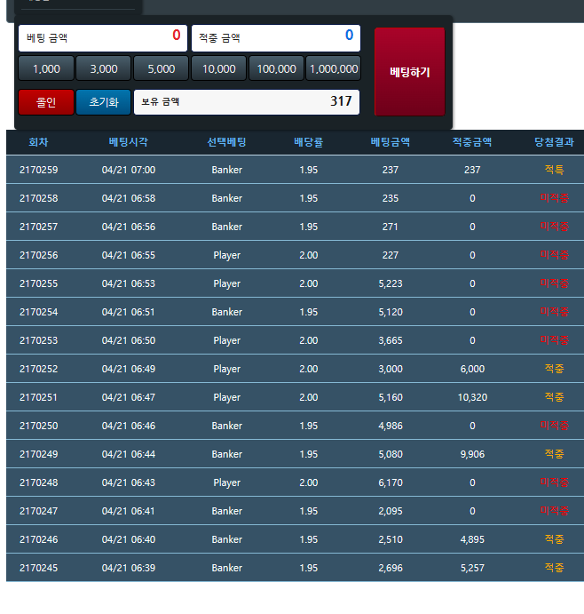The width and height of the screenshot is (584, 614).
Task: Select the 100,000 amount chip
Action: (x=276, y=68)
